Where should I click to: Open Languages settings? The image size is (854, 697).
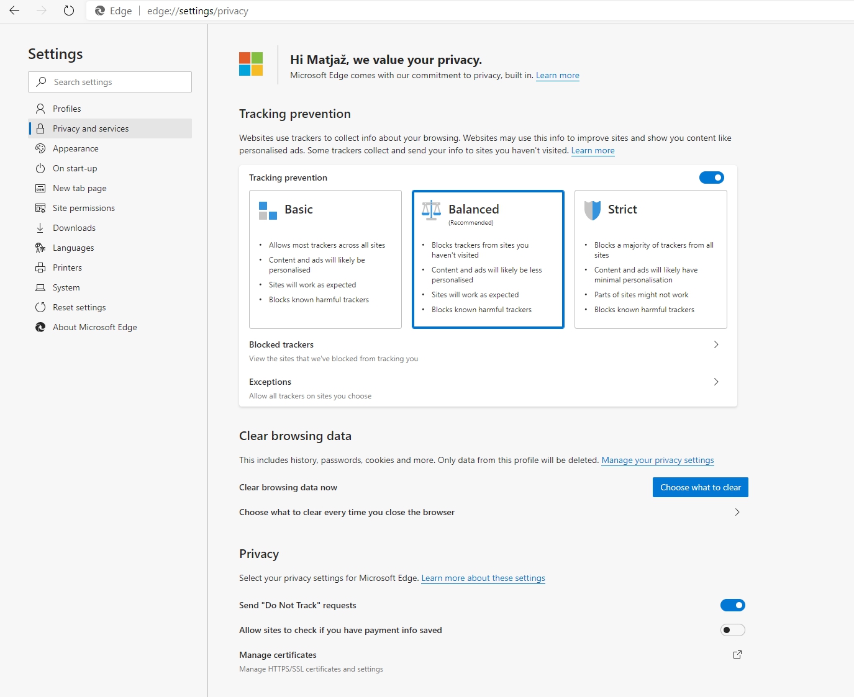click(x=110, y=248)
